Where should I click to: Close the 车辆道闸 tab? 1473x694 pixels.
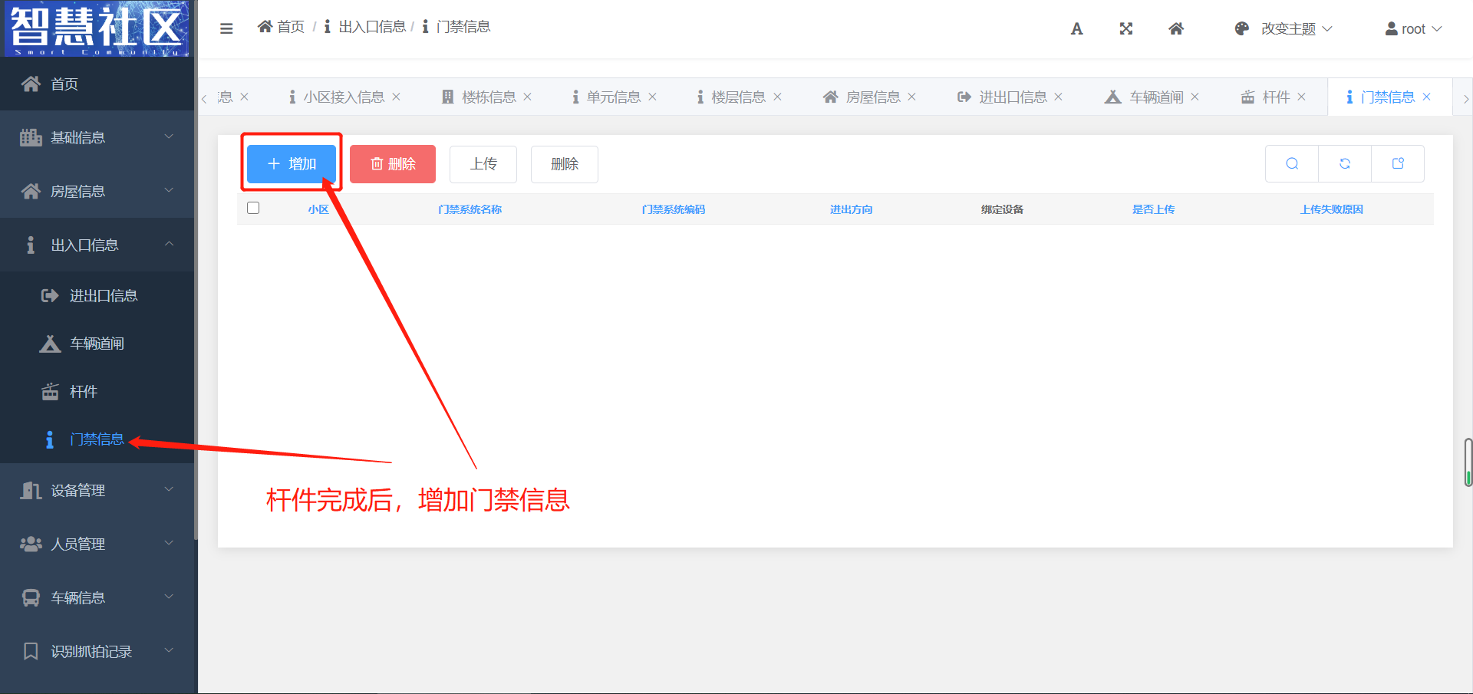[1195, 97]
